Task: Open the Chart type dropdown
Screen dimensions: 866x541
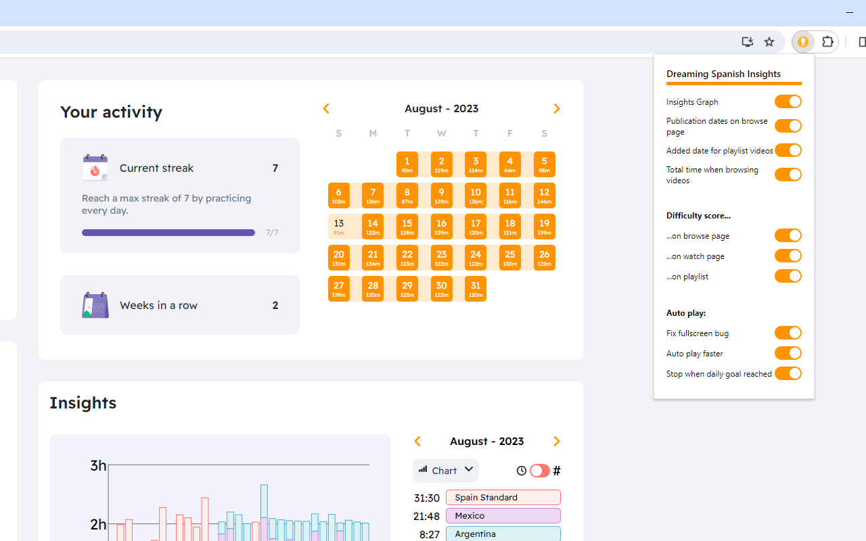Action: [x=445, y=471]
